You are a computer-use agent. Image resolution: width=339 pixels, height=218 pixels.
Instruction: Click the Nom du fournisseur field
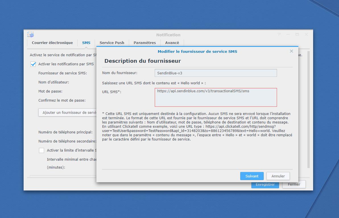click(216, 73)
